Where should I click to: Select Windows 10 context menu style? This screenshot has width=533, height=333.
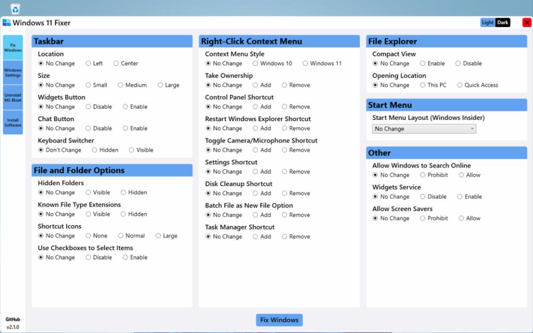coord(272,63)
